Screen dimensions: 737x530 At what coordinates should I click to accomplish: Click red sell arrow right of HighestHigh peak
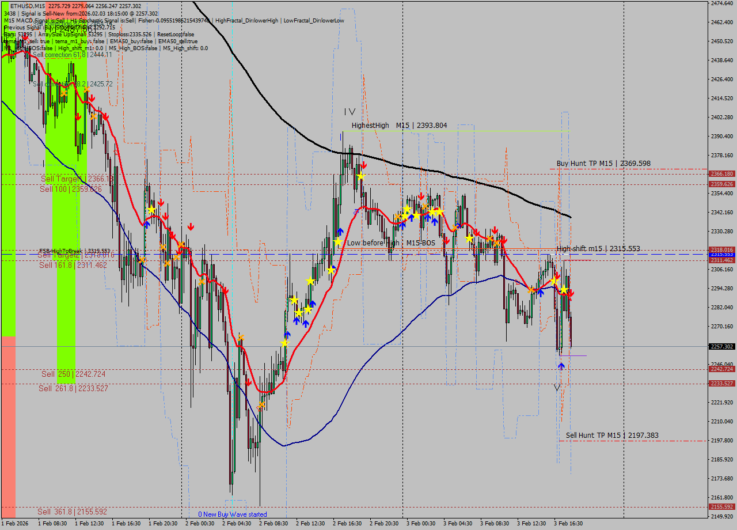point(363,165)
